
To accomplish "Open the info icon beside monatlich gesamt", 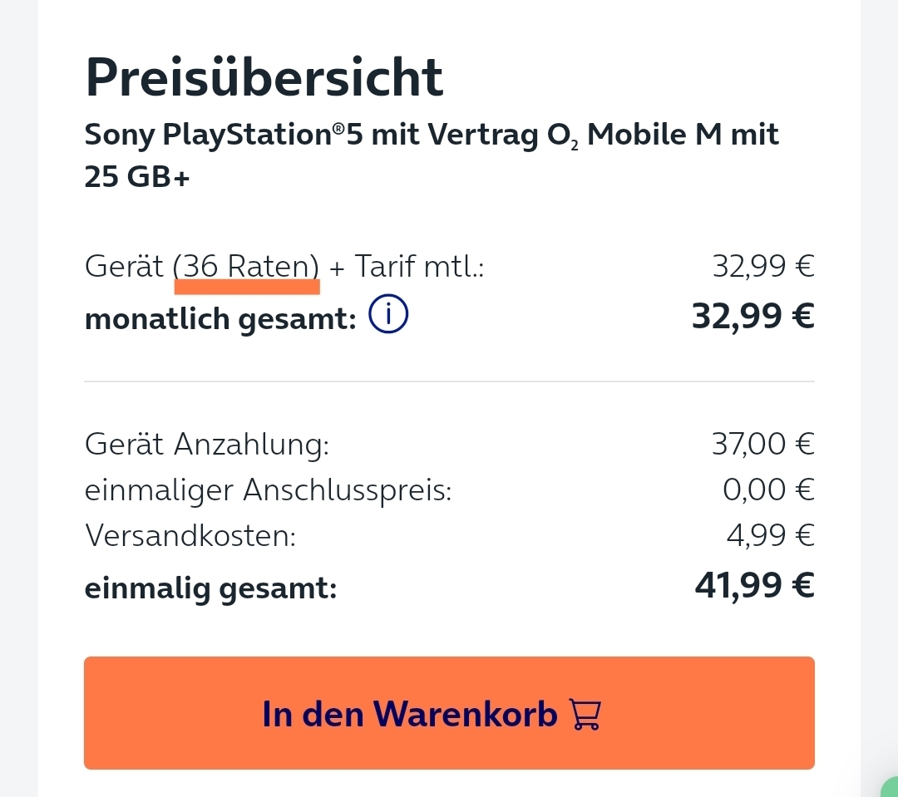I will coord(388,314).
